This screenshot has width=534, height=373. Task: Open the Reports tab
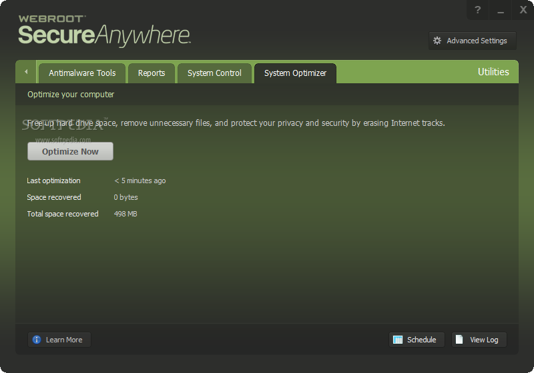152,73
